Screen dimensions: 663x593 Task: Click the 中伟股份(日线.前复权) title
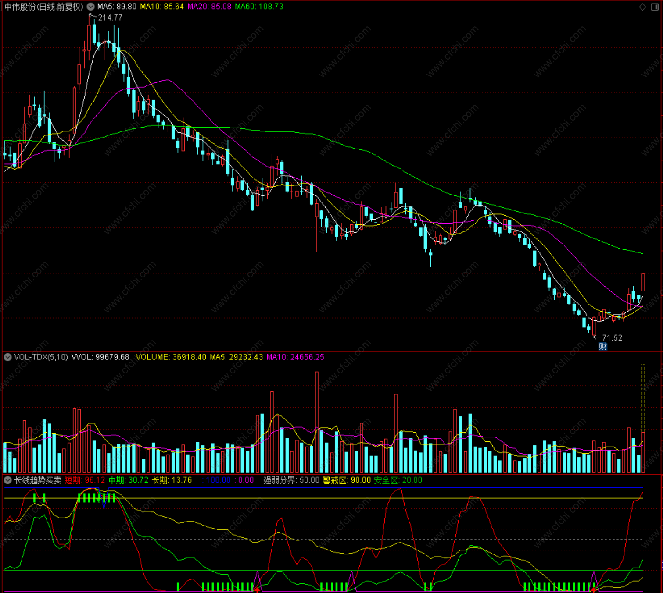pyautogui.click(x=44, y=7)
